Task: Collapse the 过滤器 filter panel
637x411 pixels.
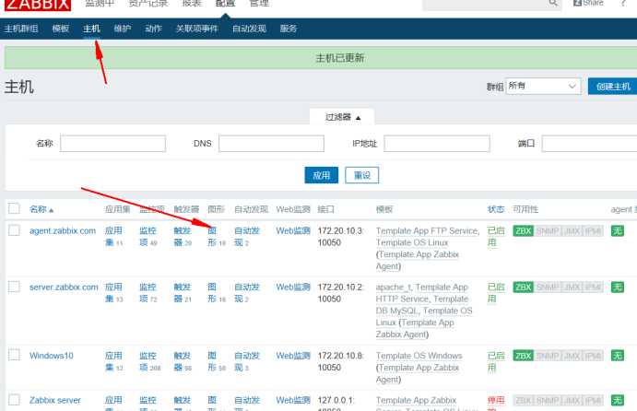Action: (x=342, y=117)
